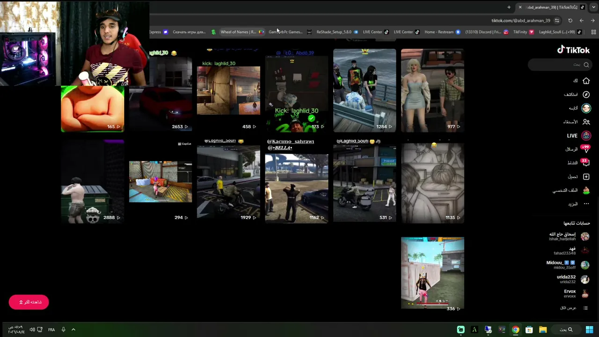The height and width of the screenshot is (337, 599).
Task: Open a new browser tab
Action: (x=509, y=7)
